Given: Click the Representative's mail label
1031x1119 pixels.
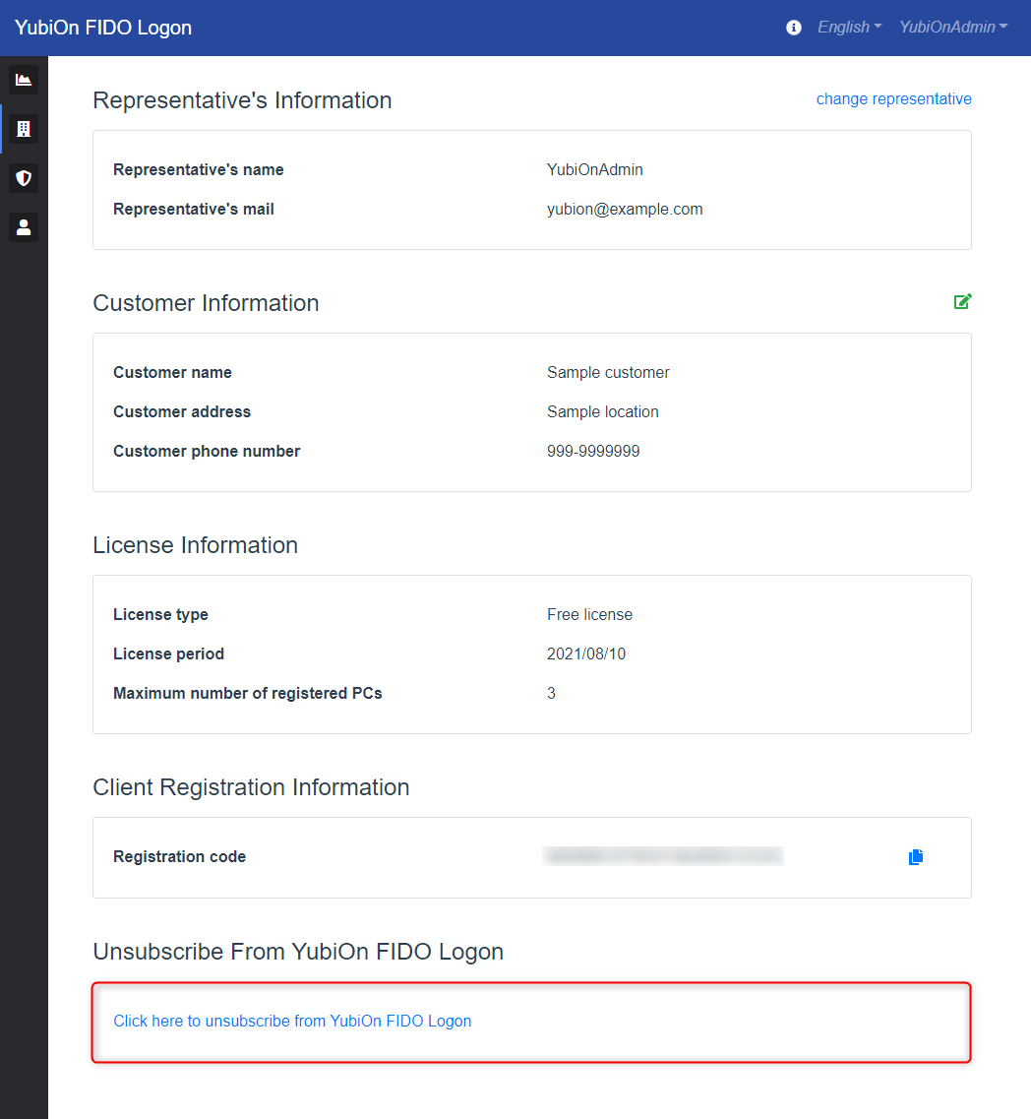Looking at the screenshot, I should 194,209.
